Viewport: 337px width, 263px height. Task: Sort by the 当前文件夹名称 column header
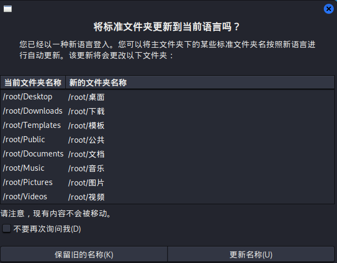(x=33, y=82)
